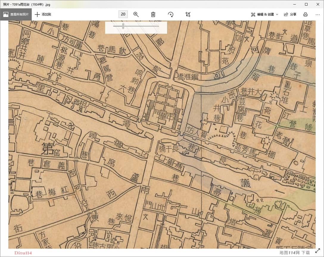The height and width of the screenshot is (257, 324).
Task: Click the 添加到 button label
Action: (x=46, y=14)
